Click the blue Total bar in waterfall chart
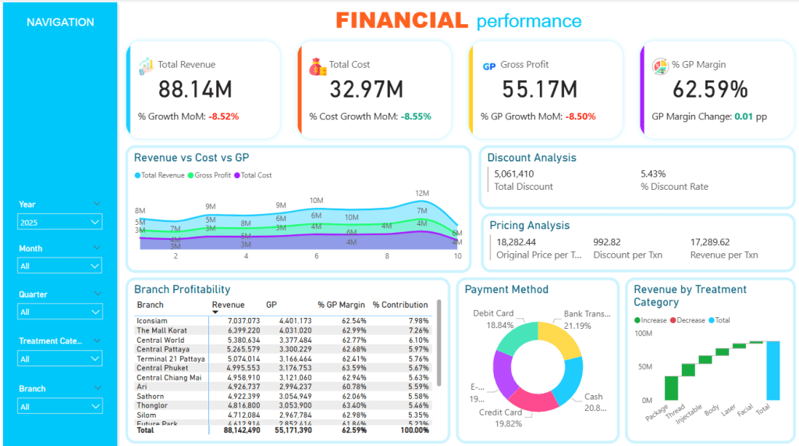Image resolution: width=799 pixels, height=446 pixels. 772,369
